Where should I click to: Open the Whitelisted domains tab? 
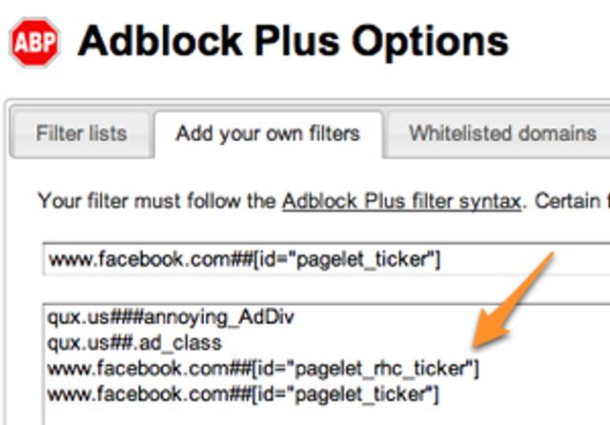tap(502, 133)
